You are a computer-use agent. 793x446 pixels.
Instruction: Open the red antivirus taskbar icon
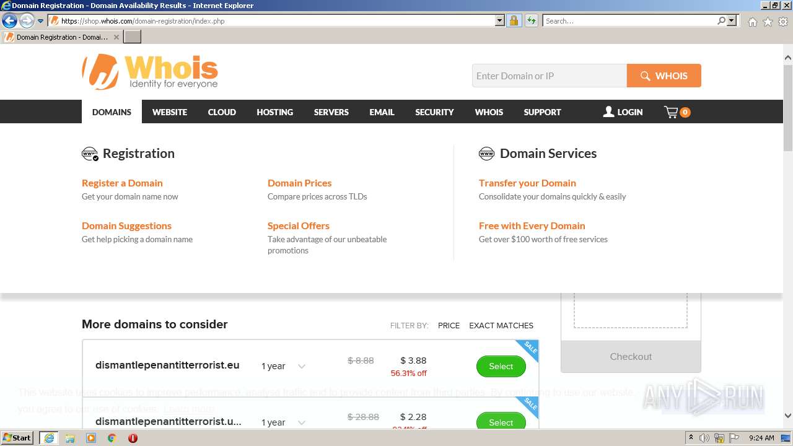pos(133,438)
